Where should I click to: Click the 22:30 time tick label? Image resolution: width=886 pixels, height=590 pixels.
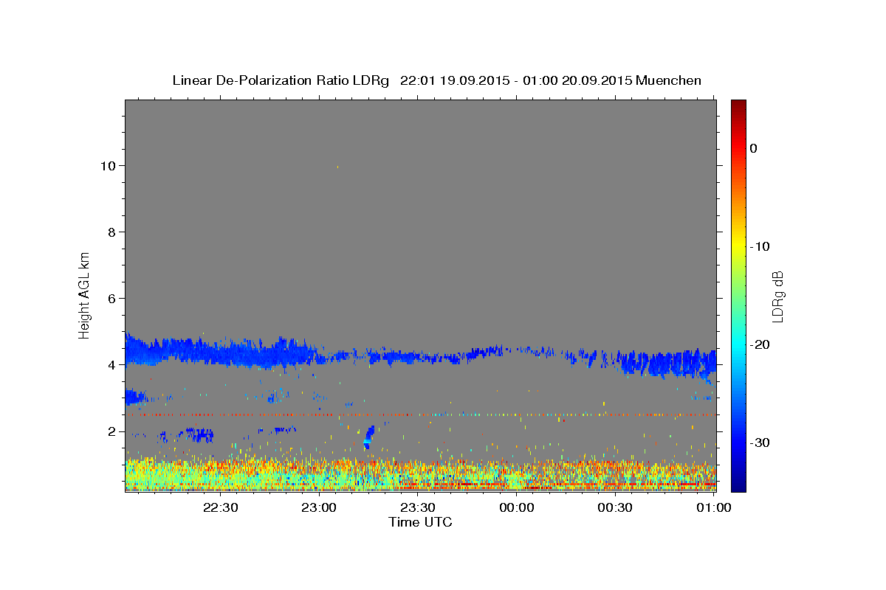pyautogui.click(x=220, y=507)
